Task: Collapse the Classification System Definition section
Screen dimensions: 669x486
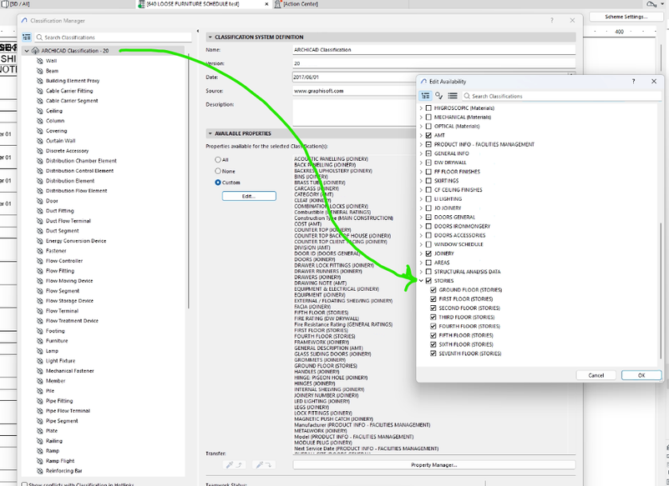Action: coord(210,37)
